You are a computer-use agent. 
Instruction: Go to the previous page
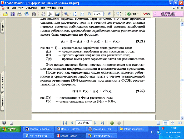point(72,123)
